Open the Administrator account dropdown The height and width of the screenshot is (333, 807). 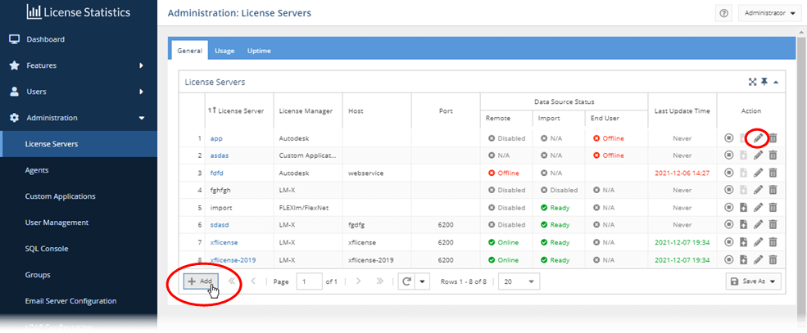pos(770,13)
